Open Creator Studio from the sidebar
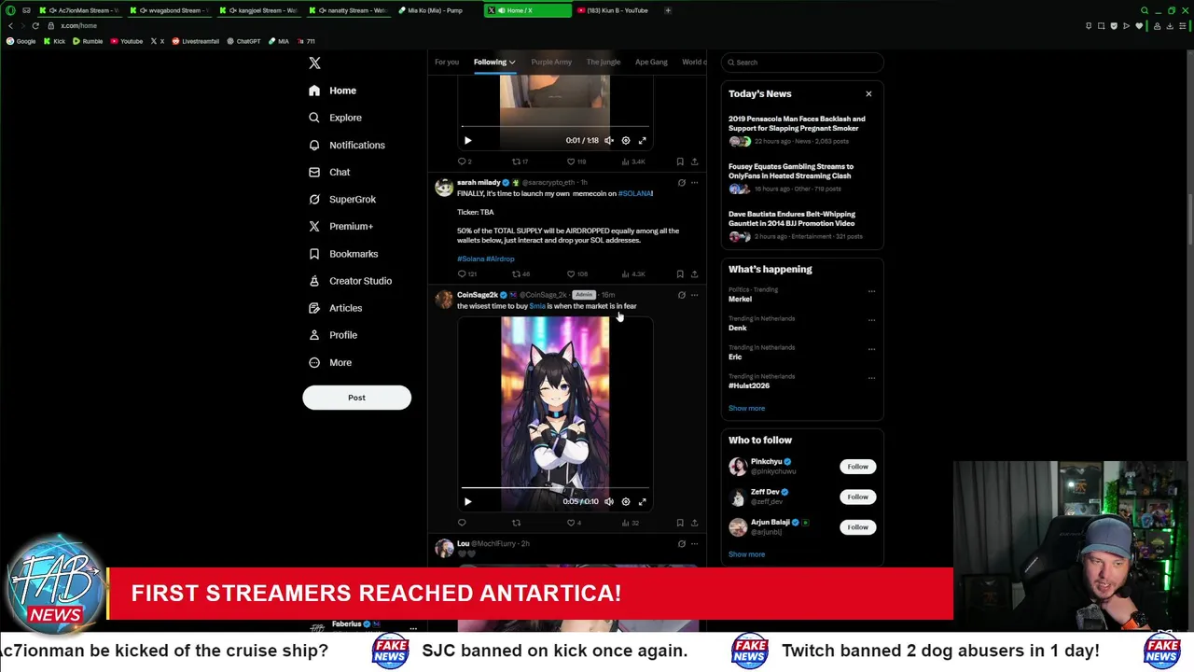Screen dimensions: 1194x672 coord(349,281)
